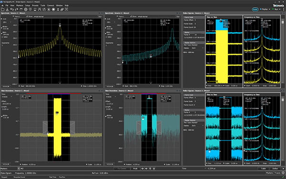Viewport: 286px width, 179px height.
Task: Click Clear in Spectrum Source 2 panel
Action: 178,17
